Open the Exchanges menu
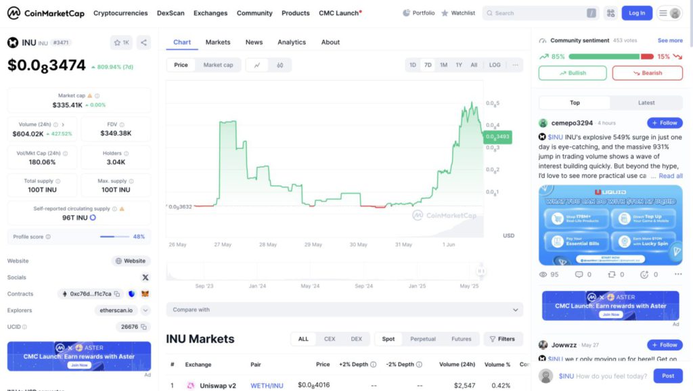 coord(210,14)
